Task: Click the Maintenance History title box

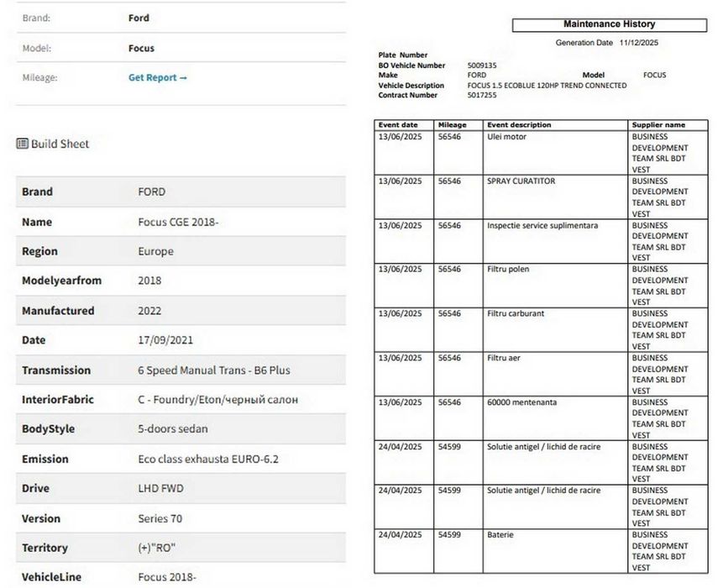Action: pyautogui.click(x=609, y=25)
